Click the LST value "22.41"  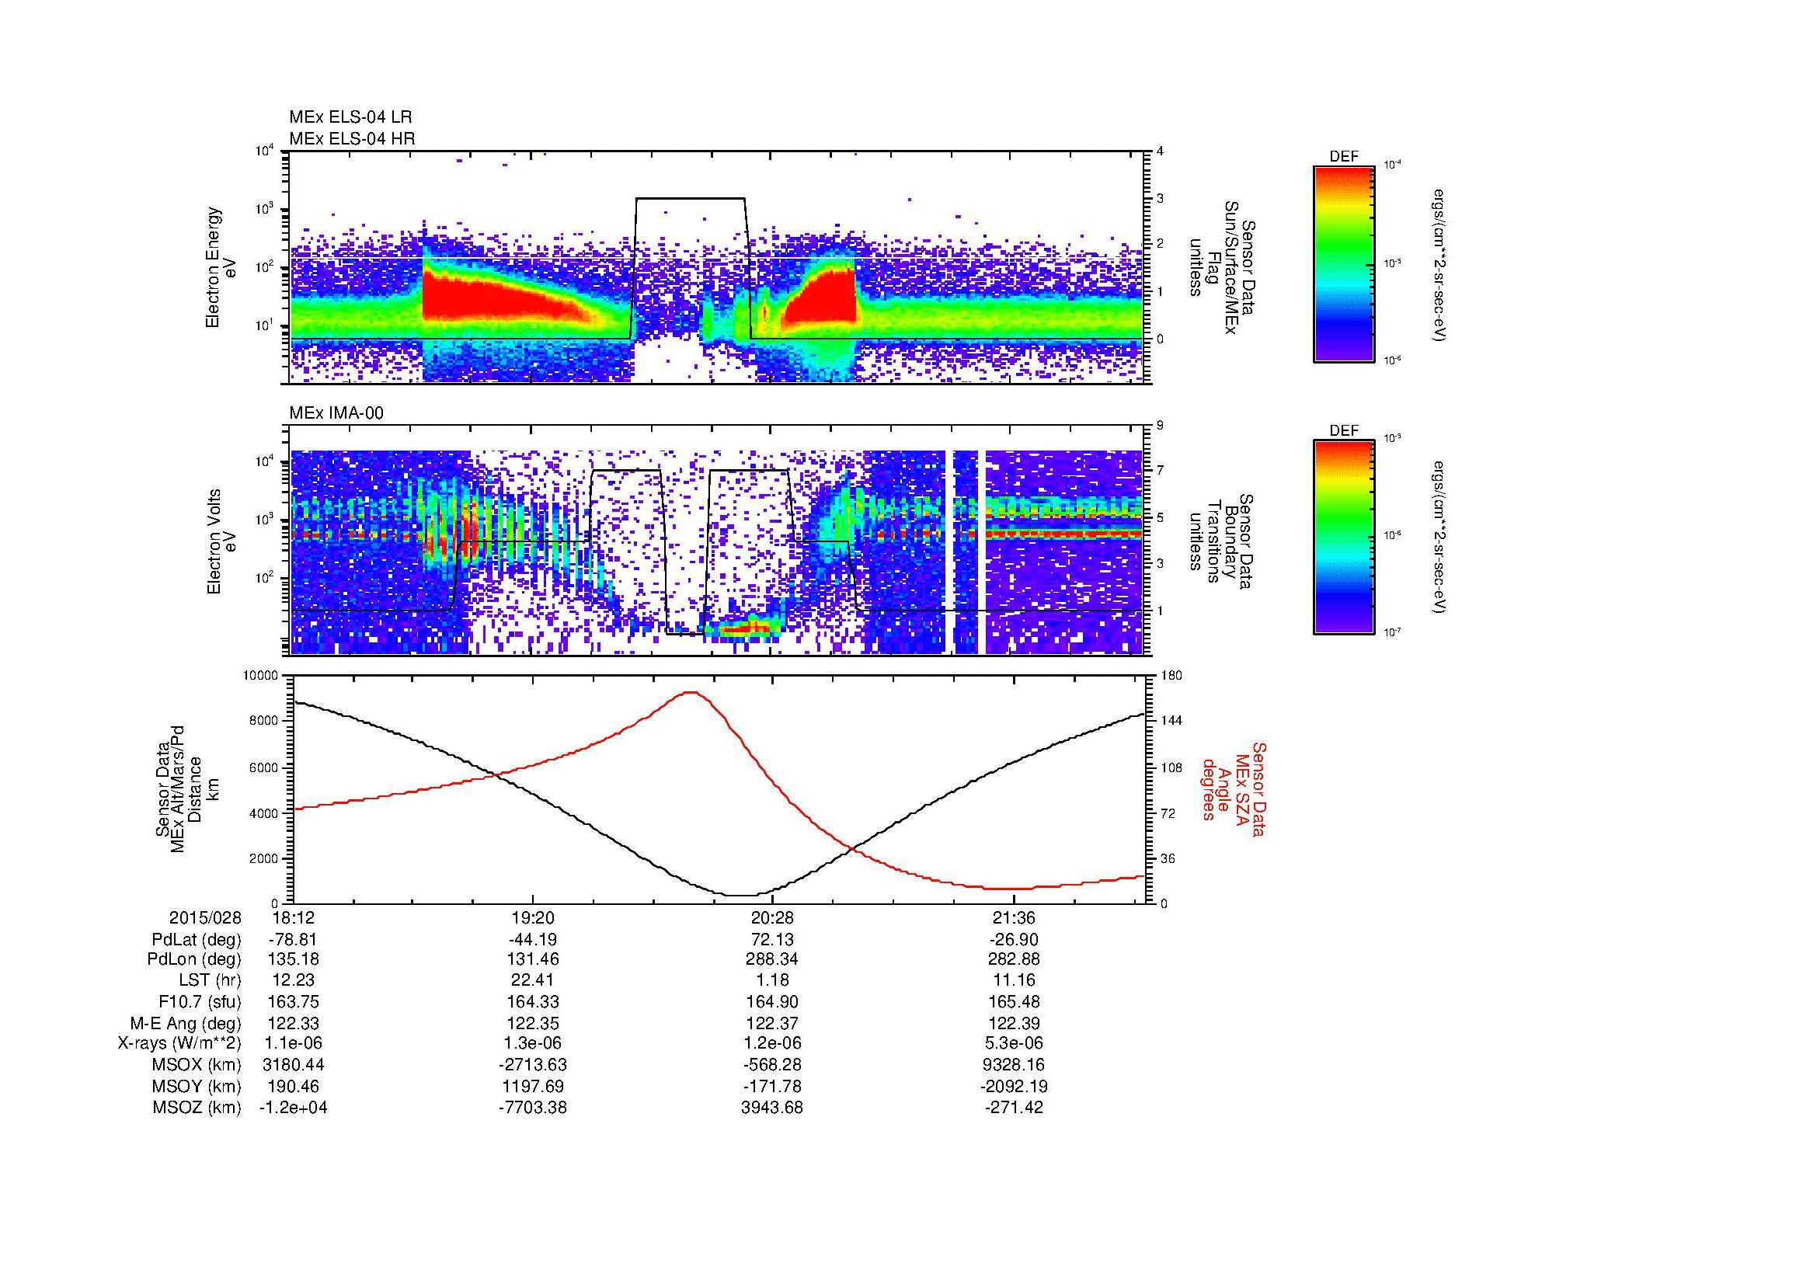[x=534, y=980]
